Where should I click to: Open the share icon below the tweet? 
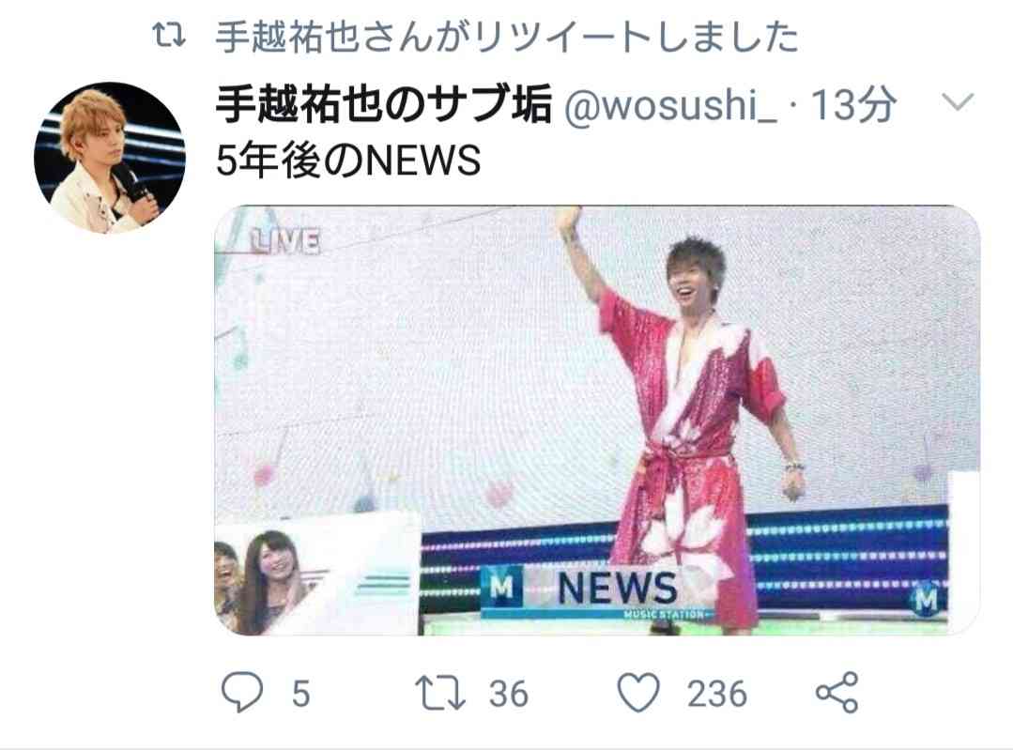click(837, 693)
